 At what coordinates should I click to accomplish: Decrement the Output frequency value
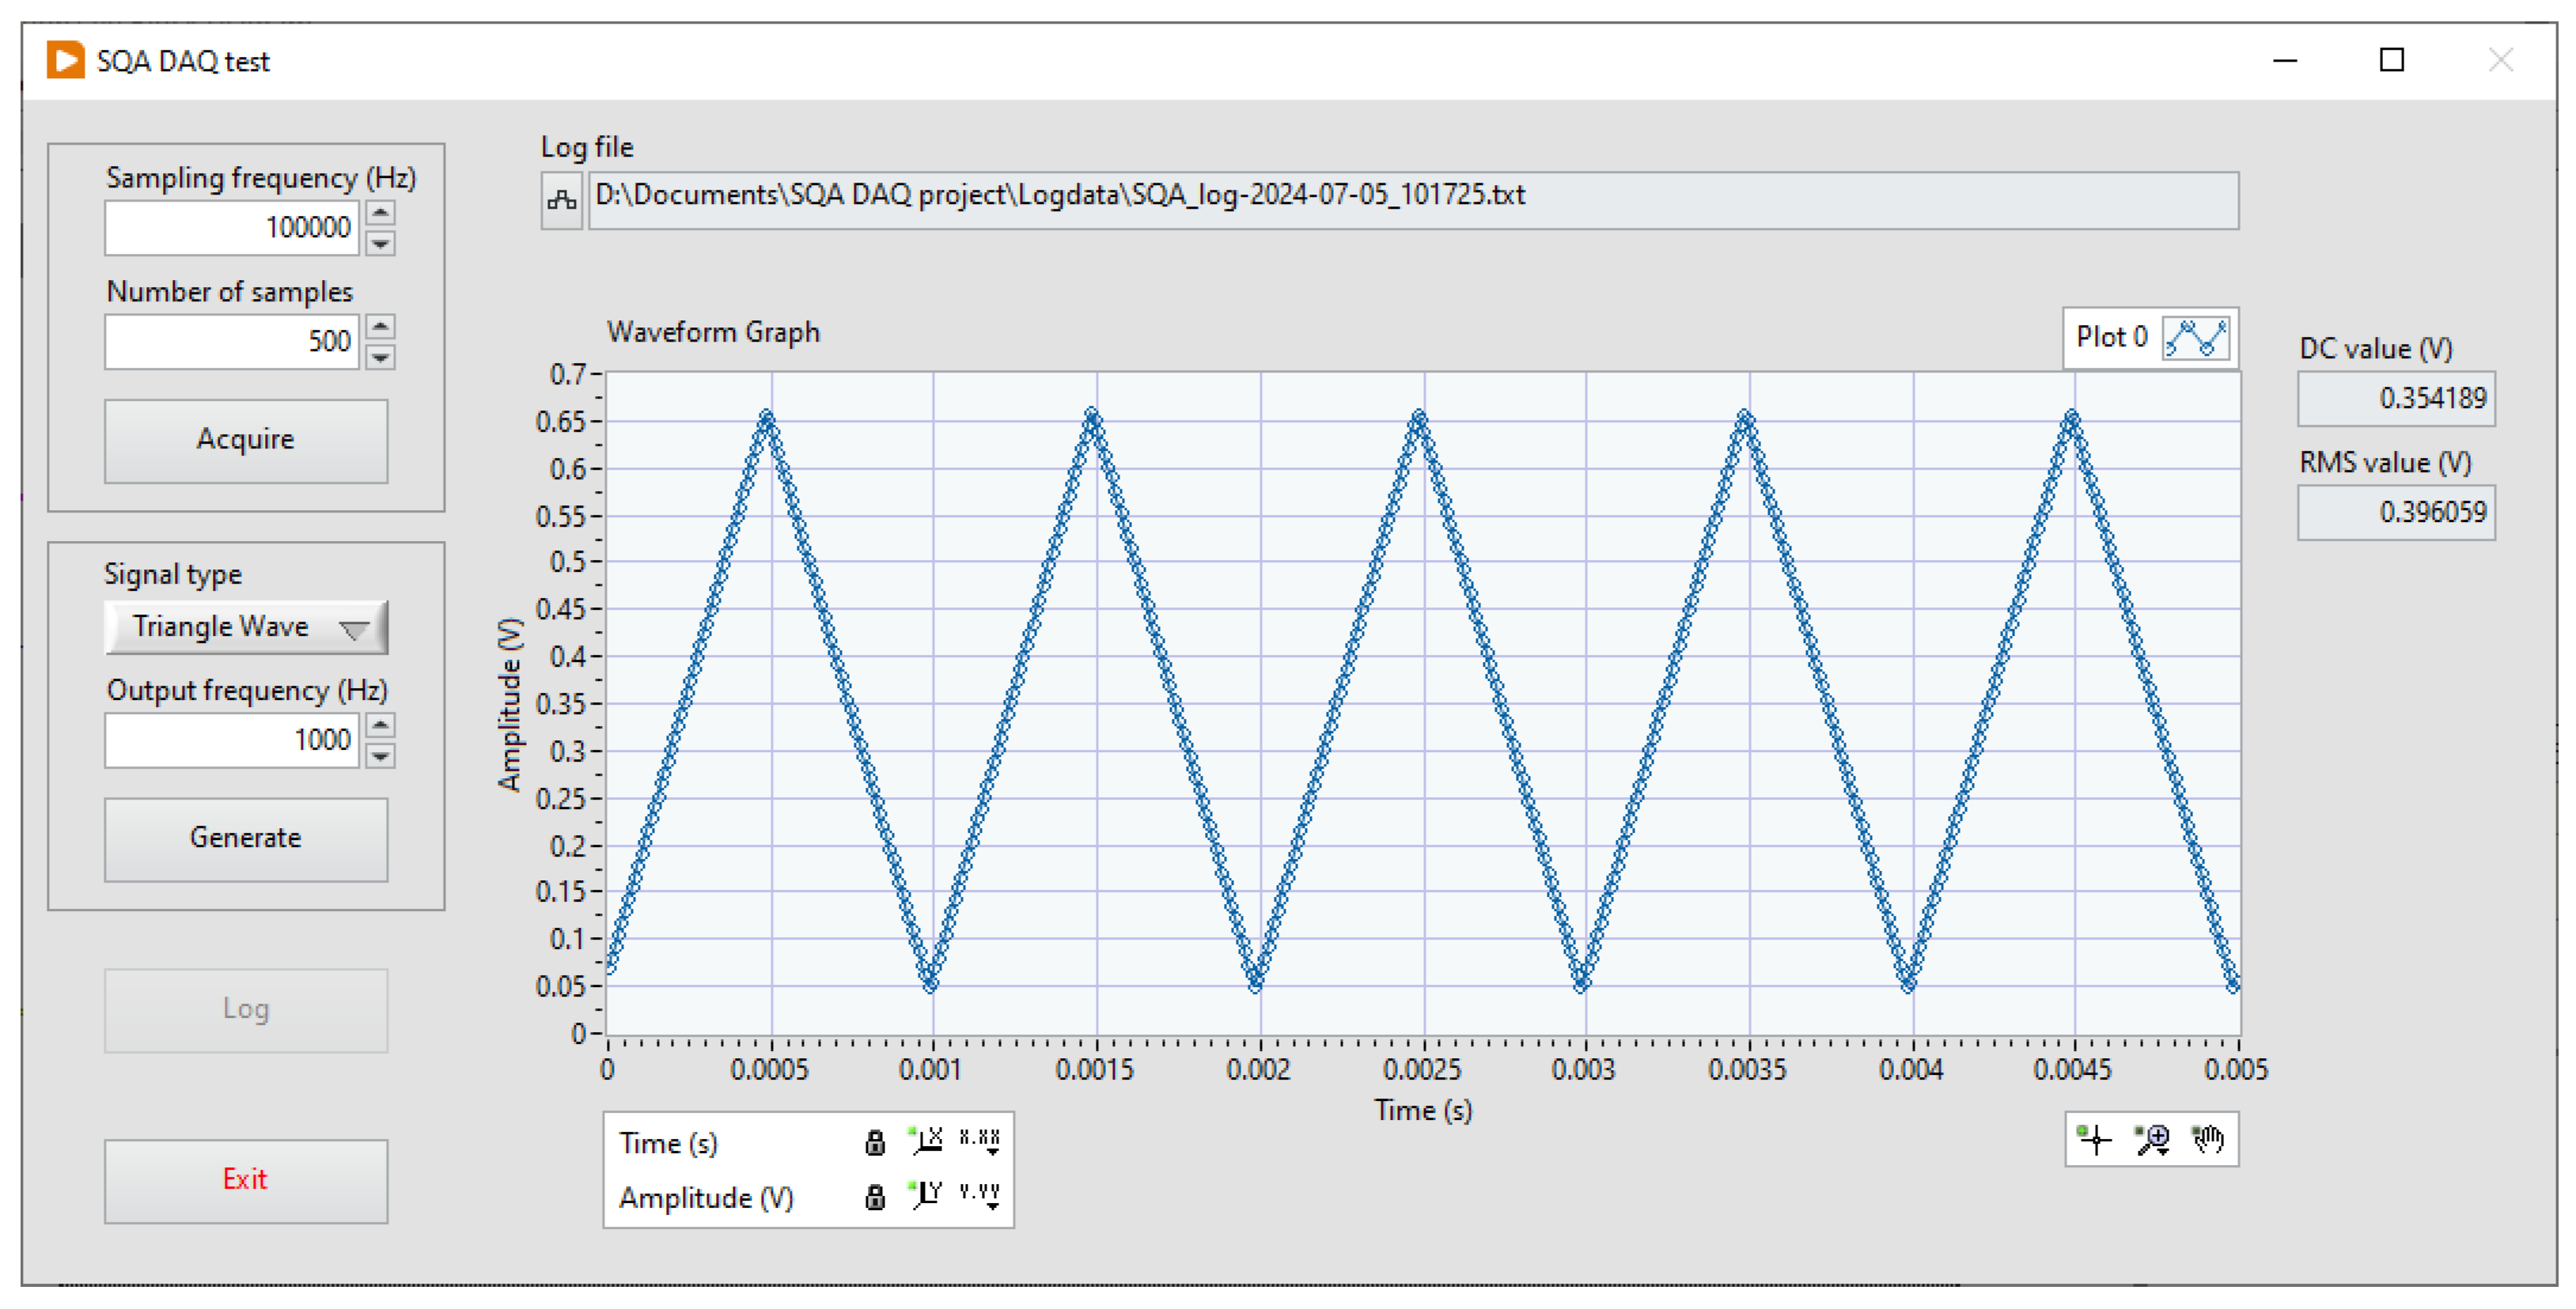pos(380,755)
